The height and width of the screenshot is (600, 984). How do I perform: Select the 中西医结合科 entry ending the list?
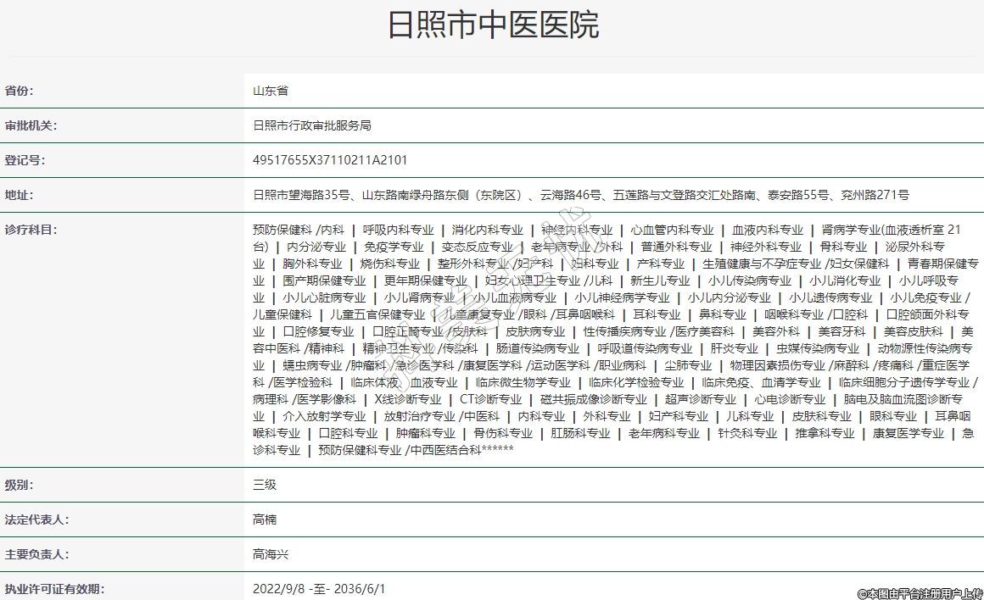pos(445,451)
